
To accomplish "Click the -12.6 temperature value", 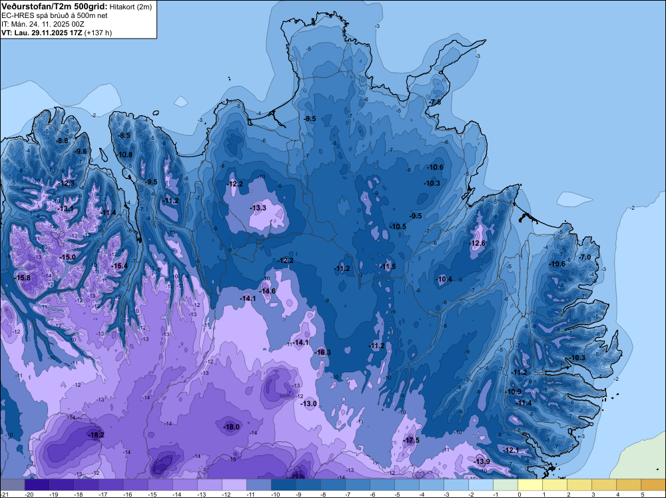I will pos(478,243).
